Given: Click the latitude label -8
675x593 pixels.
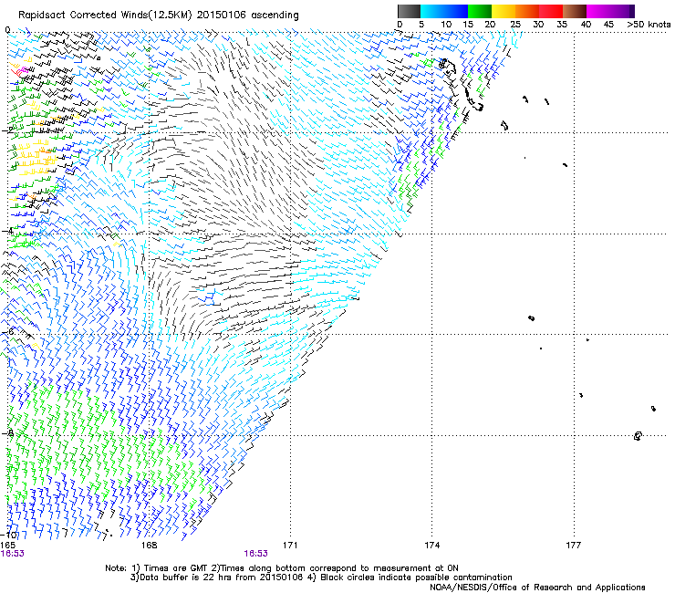Looking at the screenshot, I should (x=8, y=432).
